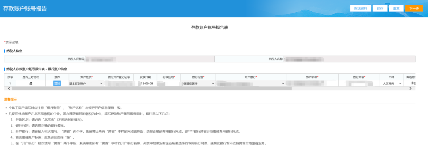Image resolution: width=428 pixels, height=148 pixels.
Task: Click the 纳税人识别号 field
Action: coord(150,59)
